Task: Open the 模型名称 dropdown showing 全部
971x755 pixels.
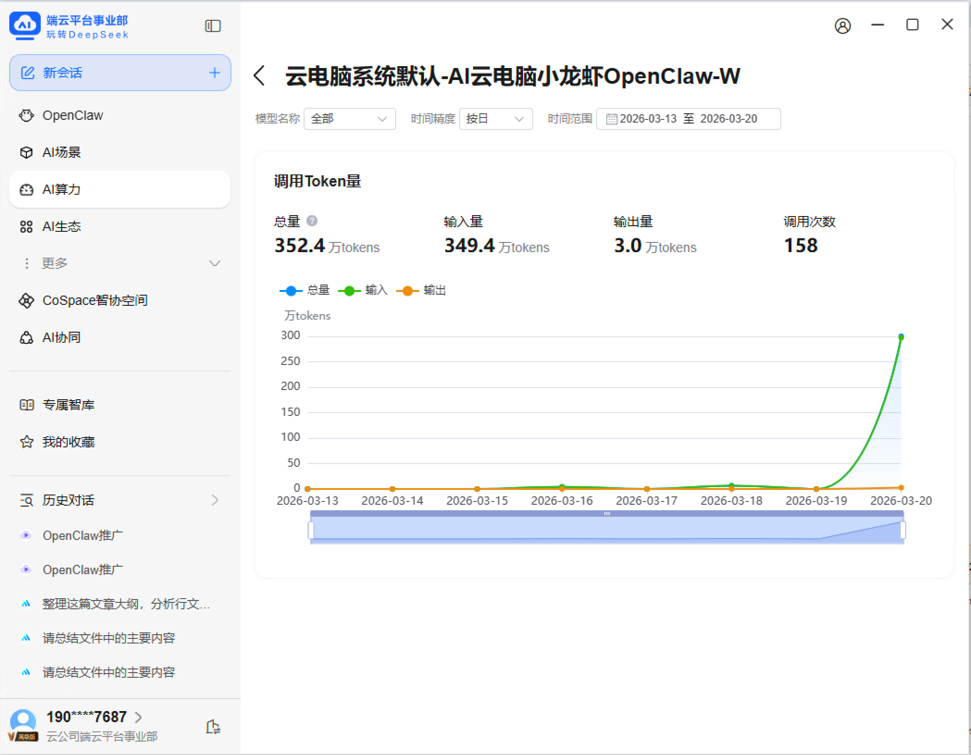Action: point(349,119)
